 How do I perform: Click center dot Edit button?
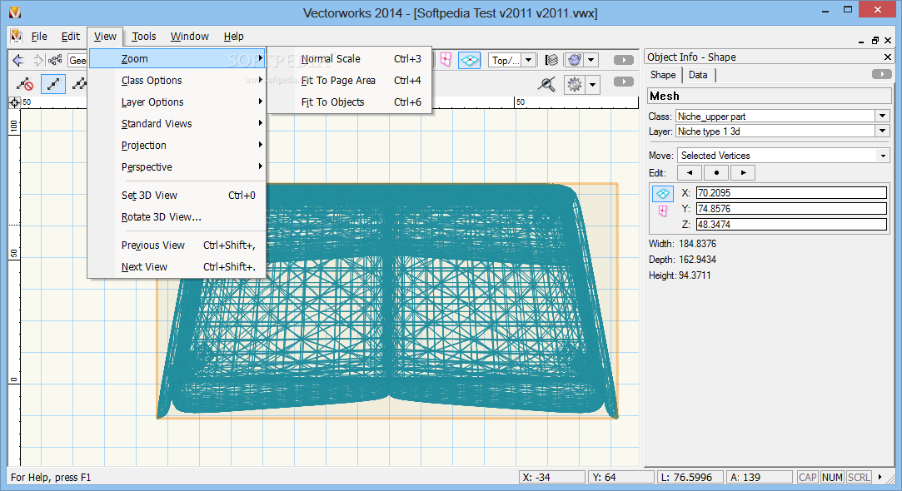pos(716,172)
